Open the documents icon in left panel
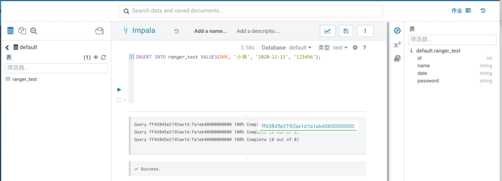 coord(22,31)
